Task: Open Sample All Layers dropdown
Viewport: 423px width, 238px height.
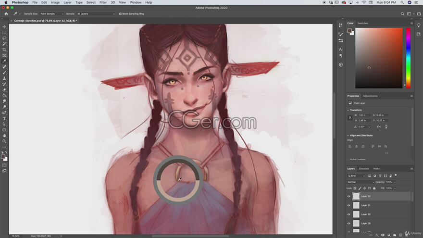Action: point(96,14)
